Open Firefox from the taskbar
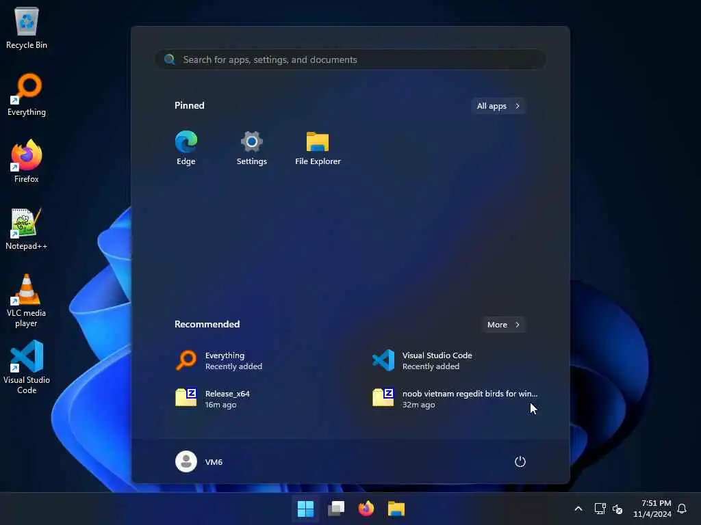Image resolution: width=701 pixels, height=525 pixels. click(x=366, y=509)
